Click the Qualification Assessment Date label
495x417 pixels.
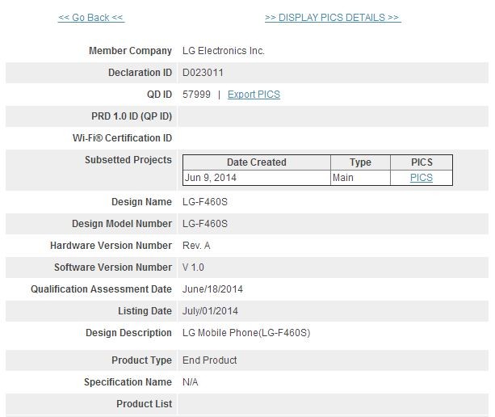(x=101, y=289)
